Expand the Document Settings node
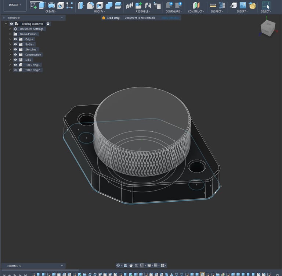The height and width of the screenshot is (276, 282). pos(10,29)
